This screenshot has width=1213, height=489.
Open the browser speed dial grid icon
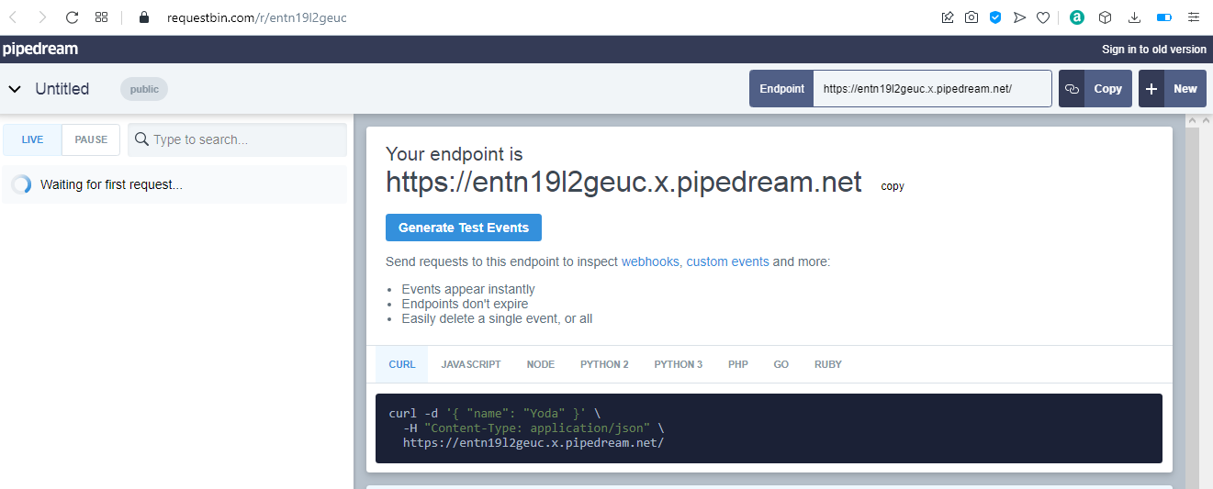[102, 17]
